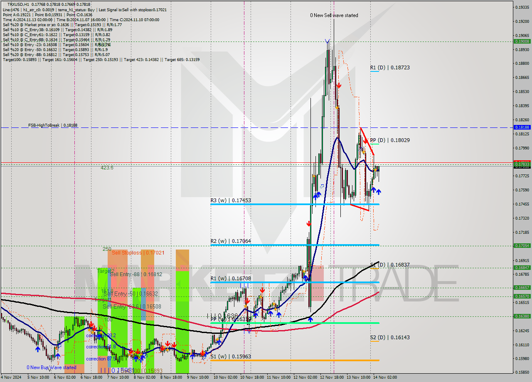Screen dimensions: 532x382
Task: Click the R1 (D) | 0.18723 label
Action: pyautogui.click(x=390, y=67)
